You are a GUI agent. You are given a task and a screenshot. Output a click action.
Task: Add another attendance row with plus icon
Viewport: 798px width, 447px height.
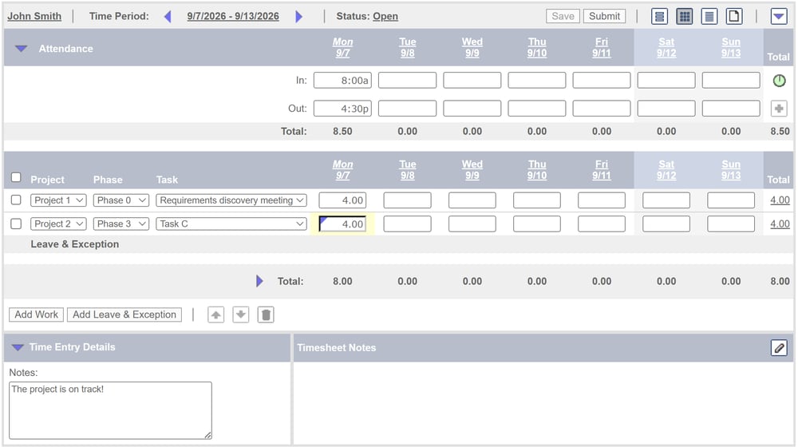[x=779, y=109]
